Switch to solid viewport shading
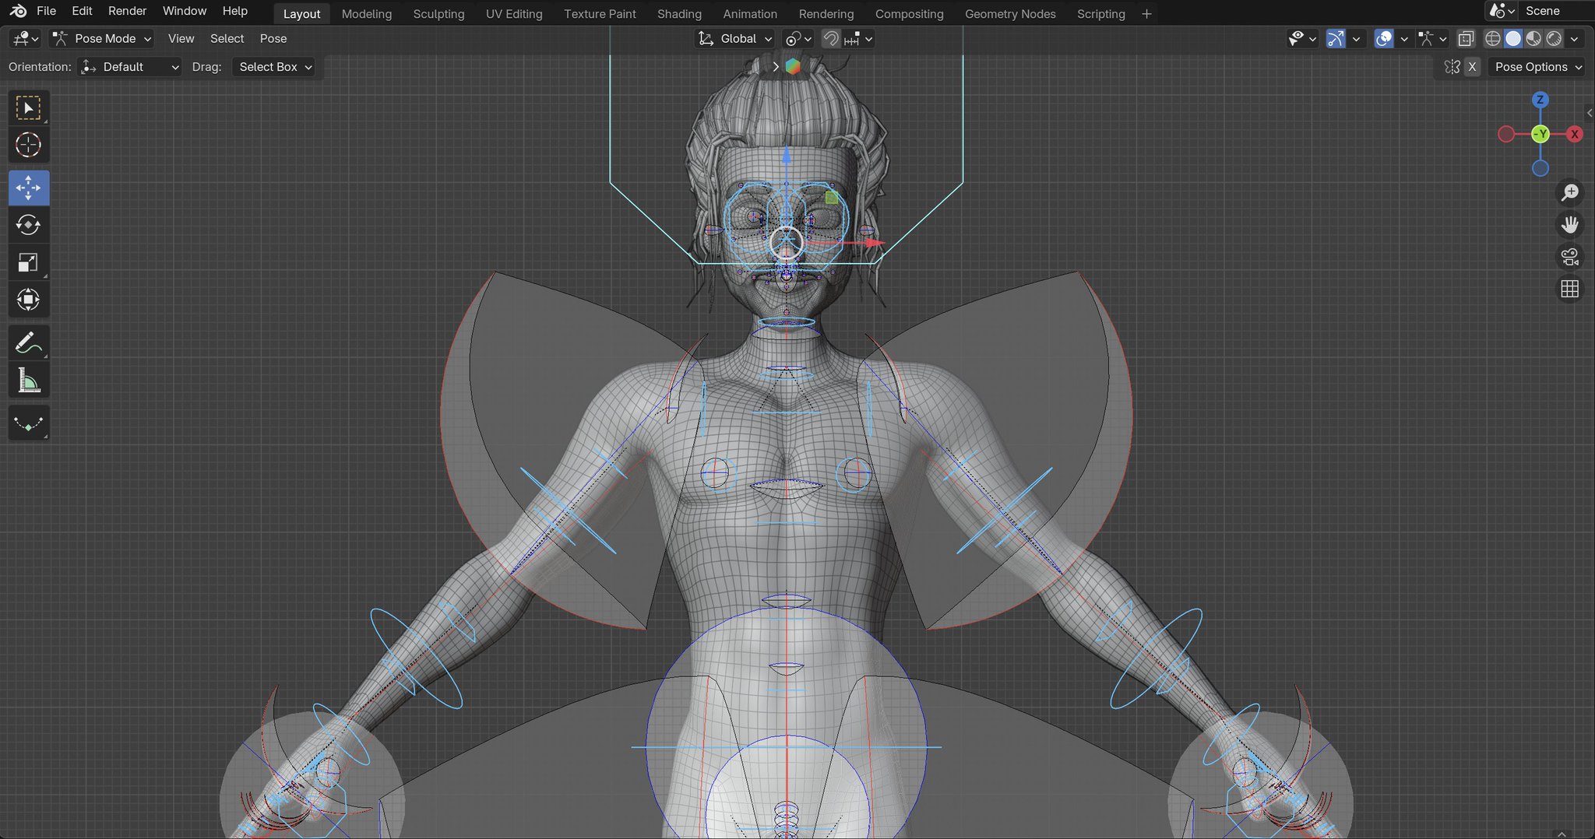Image resolution: width=1595 pixels, height=839 pixels. click(x=1513, y=38)
